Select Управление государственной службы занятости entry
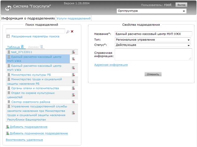The width and height of the screenshot is (197, 147). tap(37, 113)
